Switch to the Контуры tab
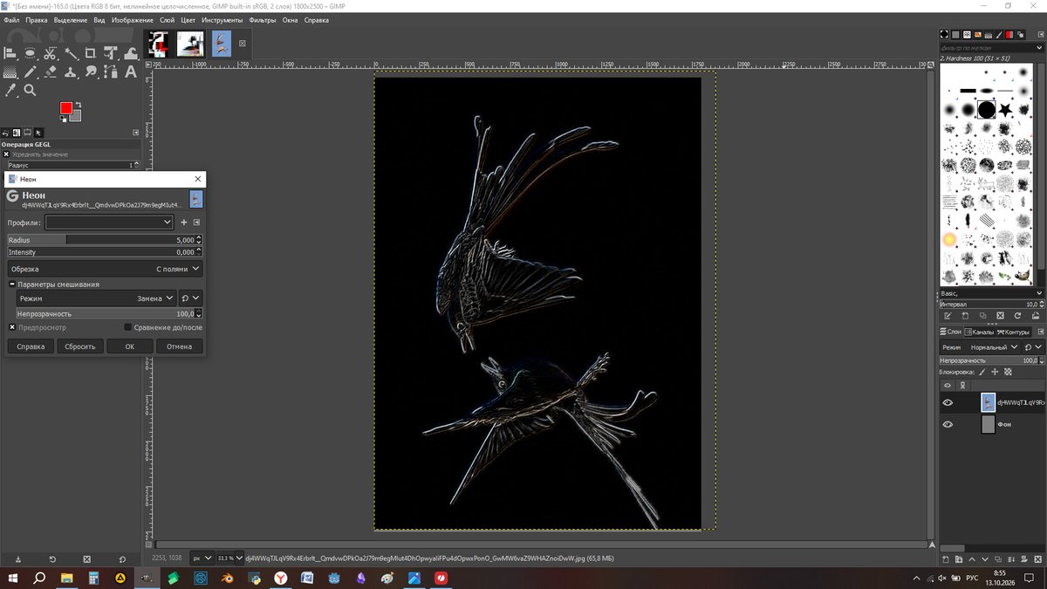Viewport: 1047px width, 589px height. [x=1012, y=332]
